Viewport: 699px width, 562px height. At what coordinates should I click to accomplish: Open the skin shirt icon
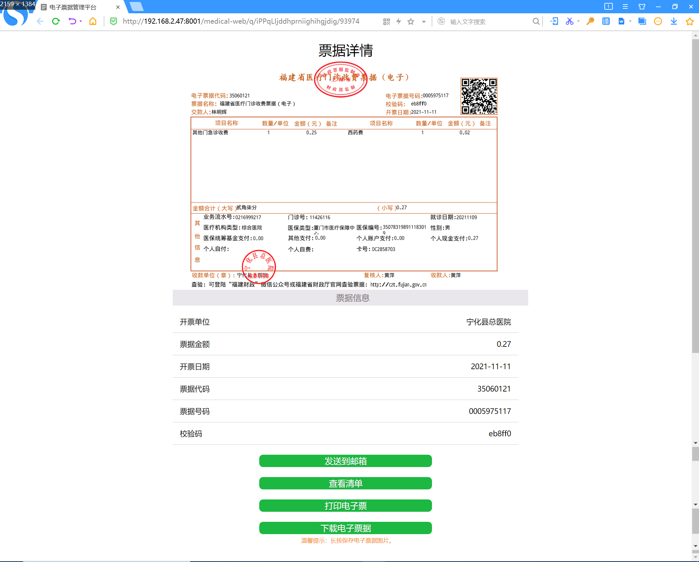[642, 6]
